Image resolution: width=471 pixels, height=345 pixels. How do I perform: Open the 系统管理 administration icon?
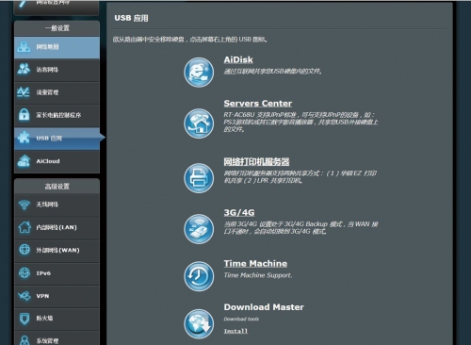click(x=24, y=340)
